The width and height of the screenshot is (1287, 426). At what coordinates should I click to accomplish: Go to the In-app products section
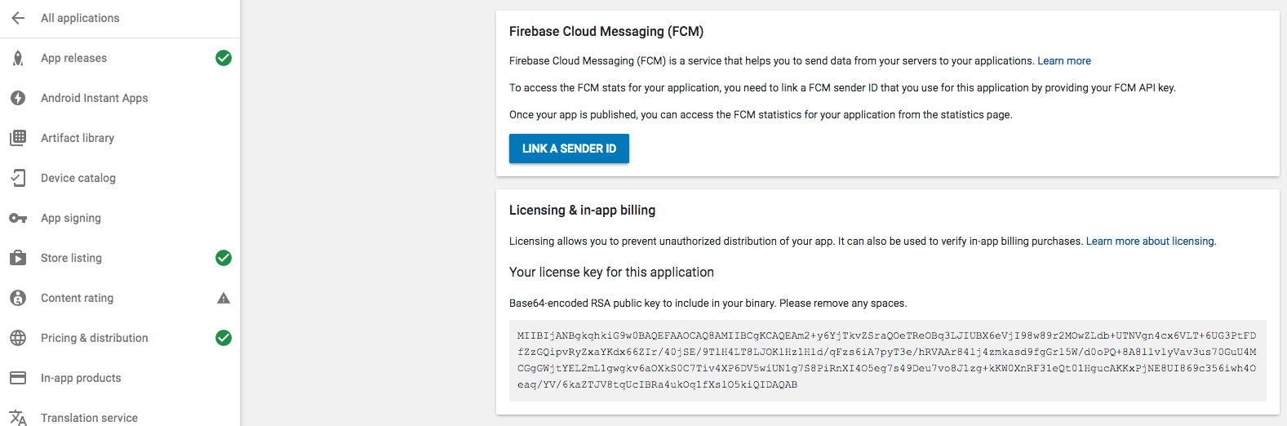tap(81, 378)
